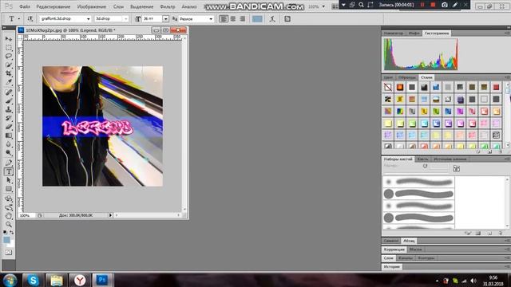Select the Horizontal Type tool

pyautogui.click(x=9, y=171)
